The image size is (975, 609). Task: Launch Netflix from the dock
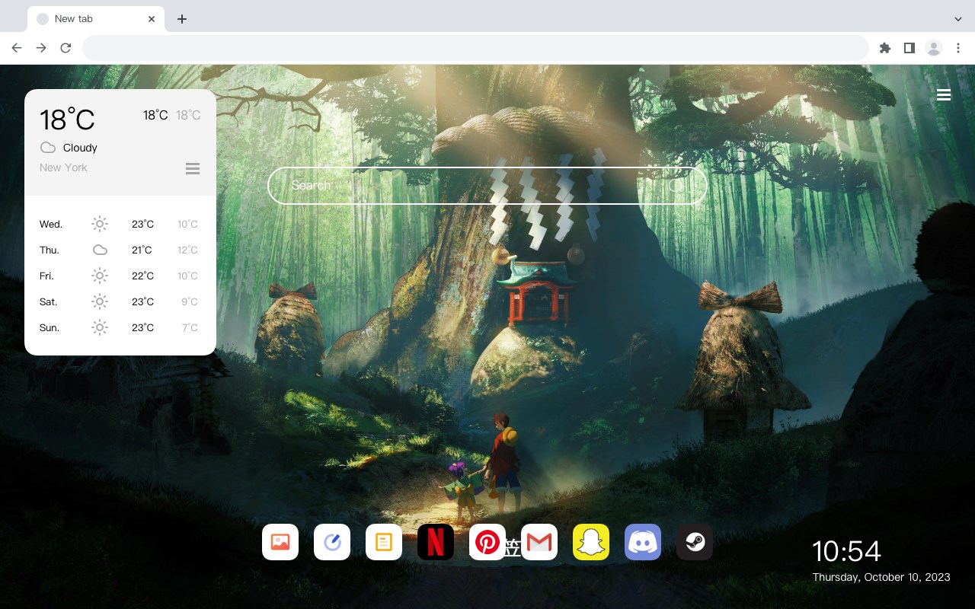click(436, 542)
